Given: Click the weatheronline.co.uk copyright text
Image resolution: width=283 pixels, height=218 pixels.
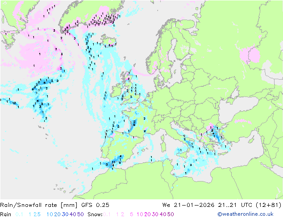Looking at the screenshot, I should 246,214.
